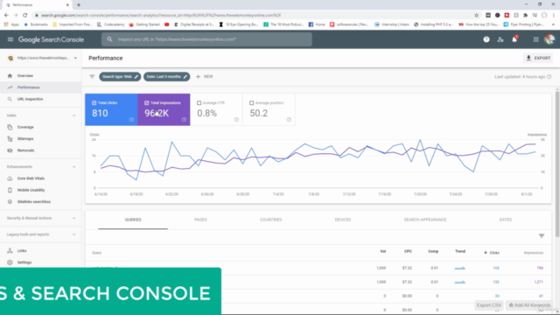Open Codecademy bookmark
This screenshot has width=560, height=315.
[x=111, y=24]
